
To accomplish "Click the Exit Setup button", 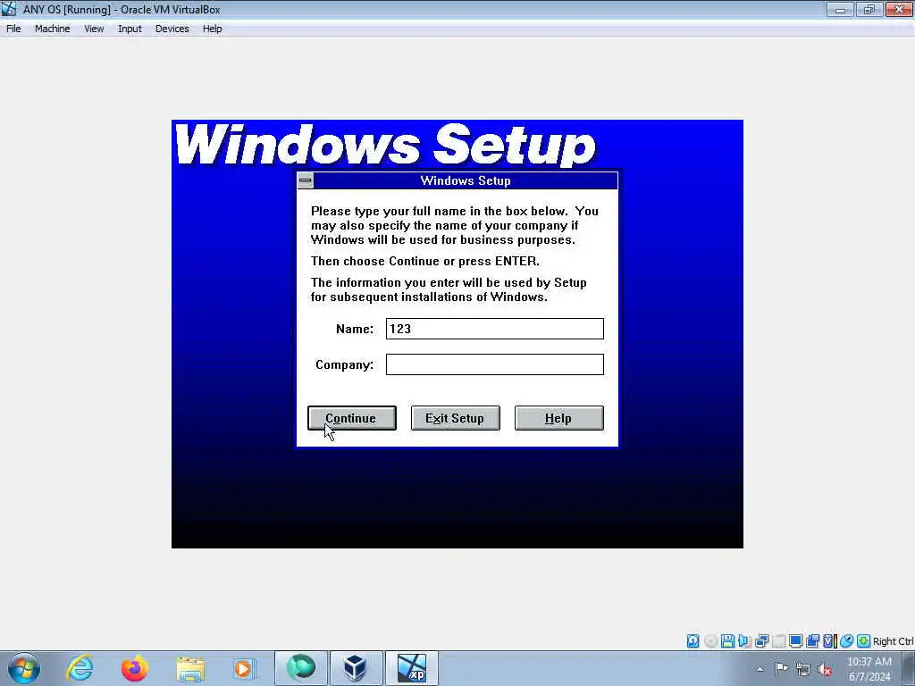I will point(455,418).
